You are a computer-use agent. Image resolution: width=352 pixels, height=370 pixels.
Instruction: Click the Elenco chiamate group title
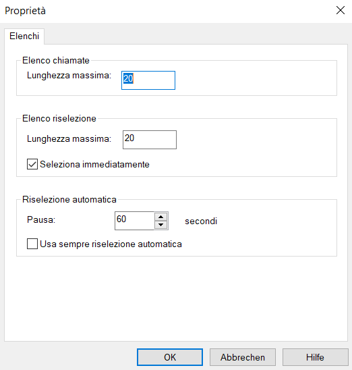(x=56, y=60)
